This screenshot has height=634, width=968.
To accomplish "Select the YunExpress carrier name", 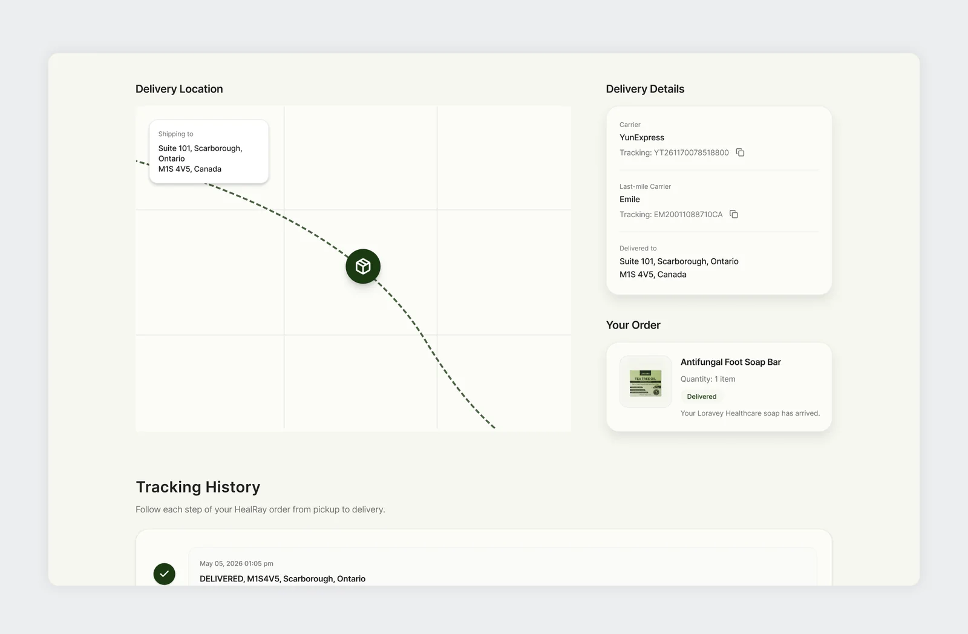I will click(642, 137).
